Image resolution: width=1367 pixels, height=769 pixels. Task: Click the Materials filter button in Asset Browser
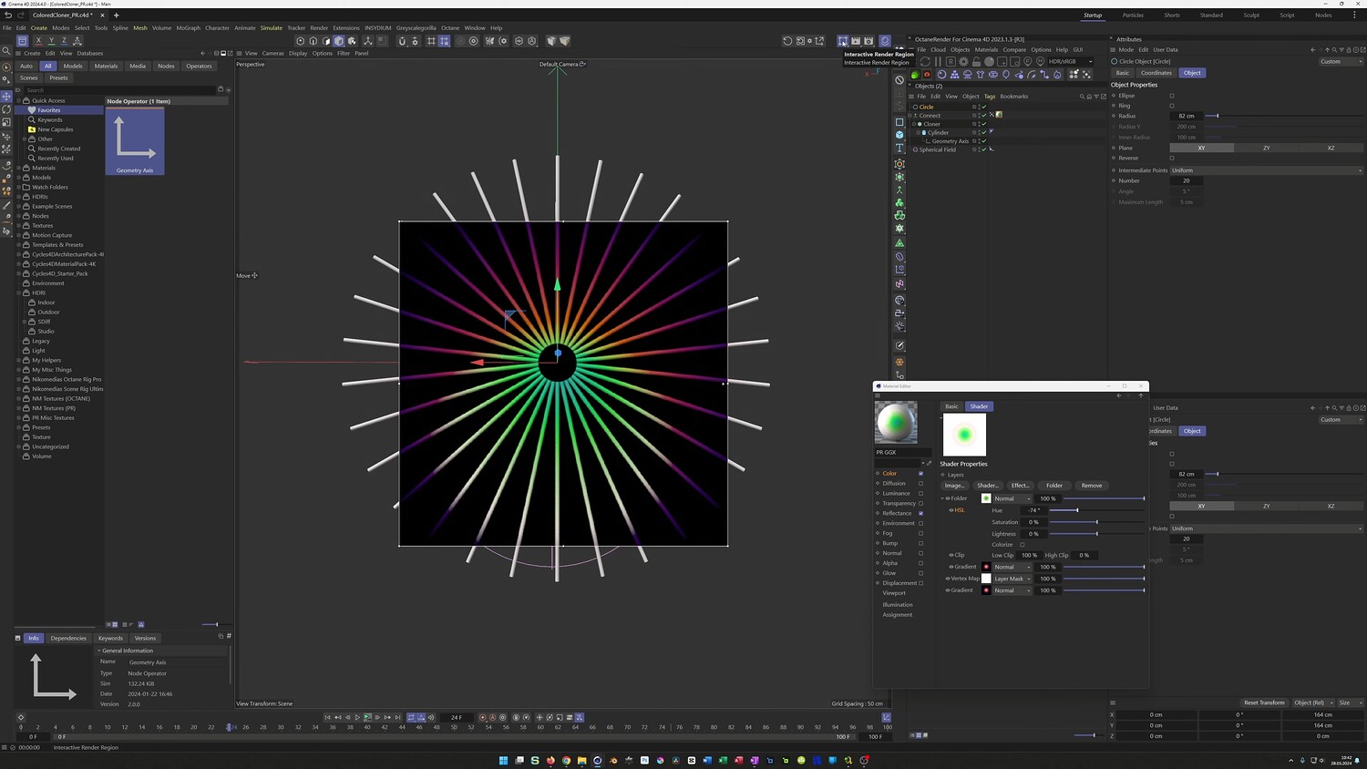point(106,66)
